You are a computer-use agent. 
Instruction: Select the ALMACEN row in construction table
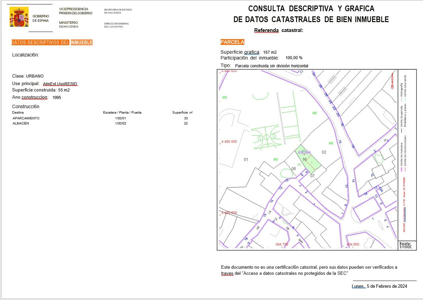21,123
